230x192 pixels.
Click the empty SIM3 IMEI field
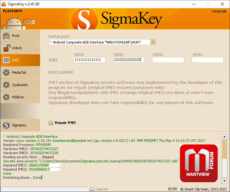pyautogui.click(x=168, y=60)
